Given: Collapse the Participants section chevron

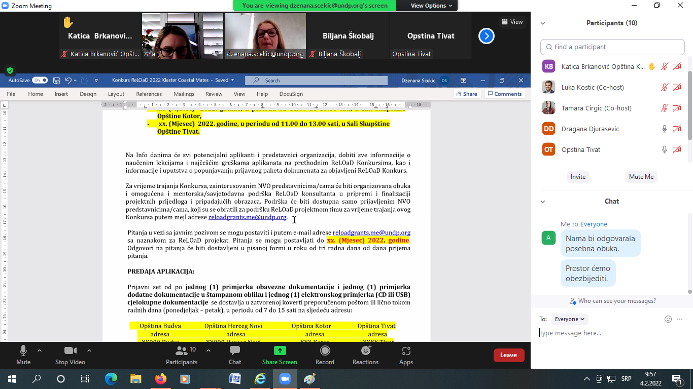Looking at the screenshot, I should [x=543, y=23].
